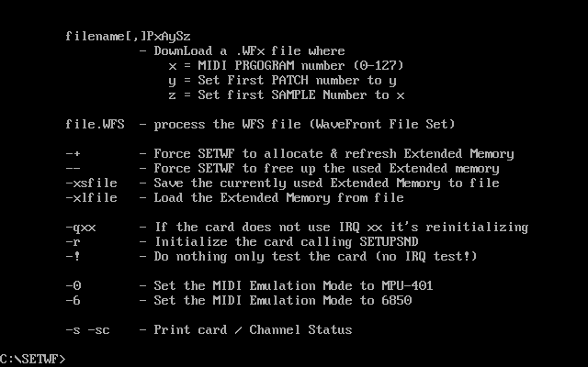This screenshot has width=588, height=367.
Task: Click the "x = MIDI PRGOGRAM number" line
Action: (x=286, y=65)
